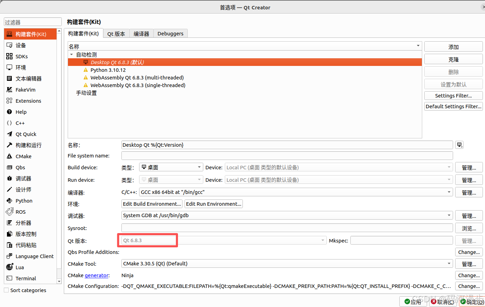This screenshot has height=307, width=485.
Task: Click 管理... beside the compiler row
Action: click(x=469, y=193)
